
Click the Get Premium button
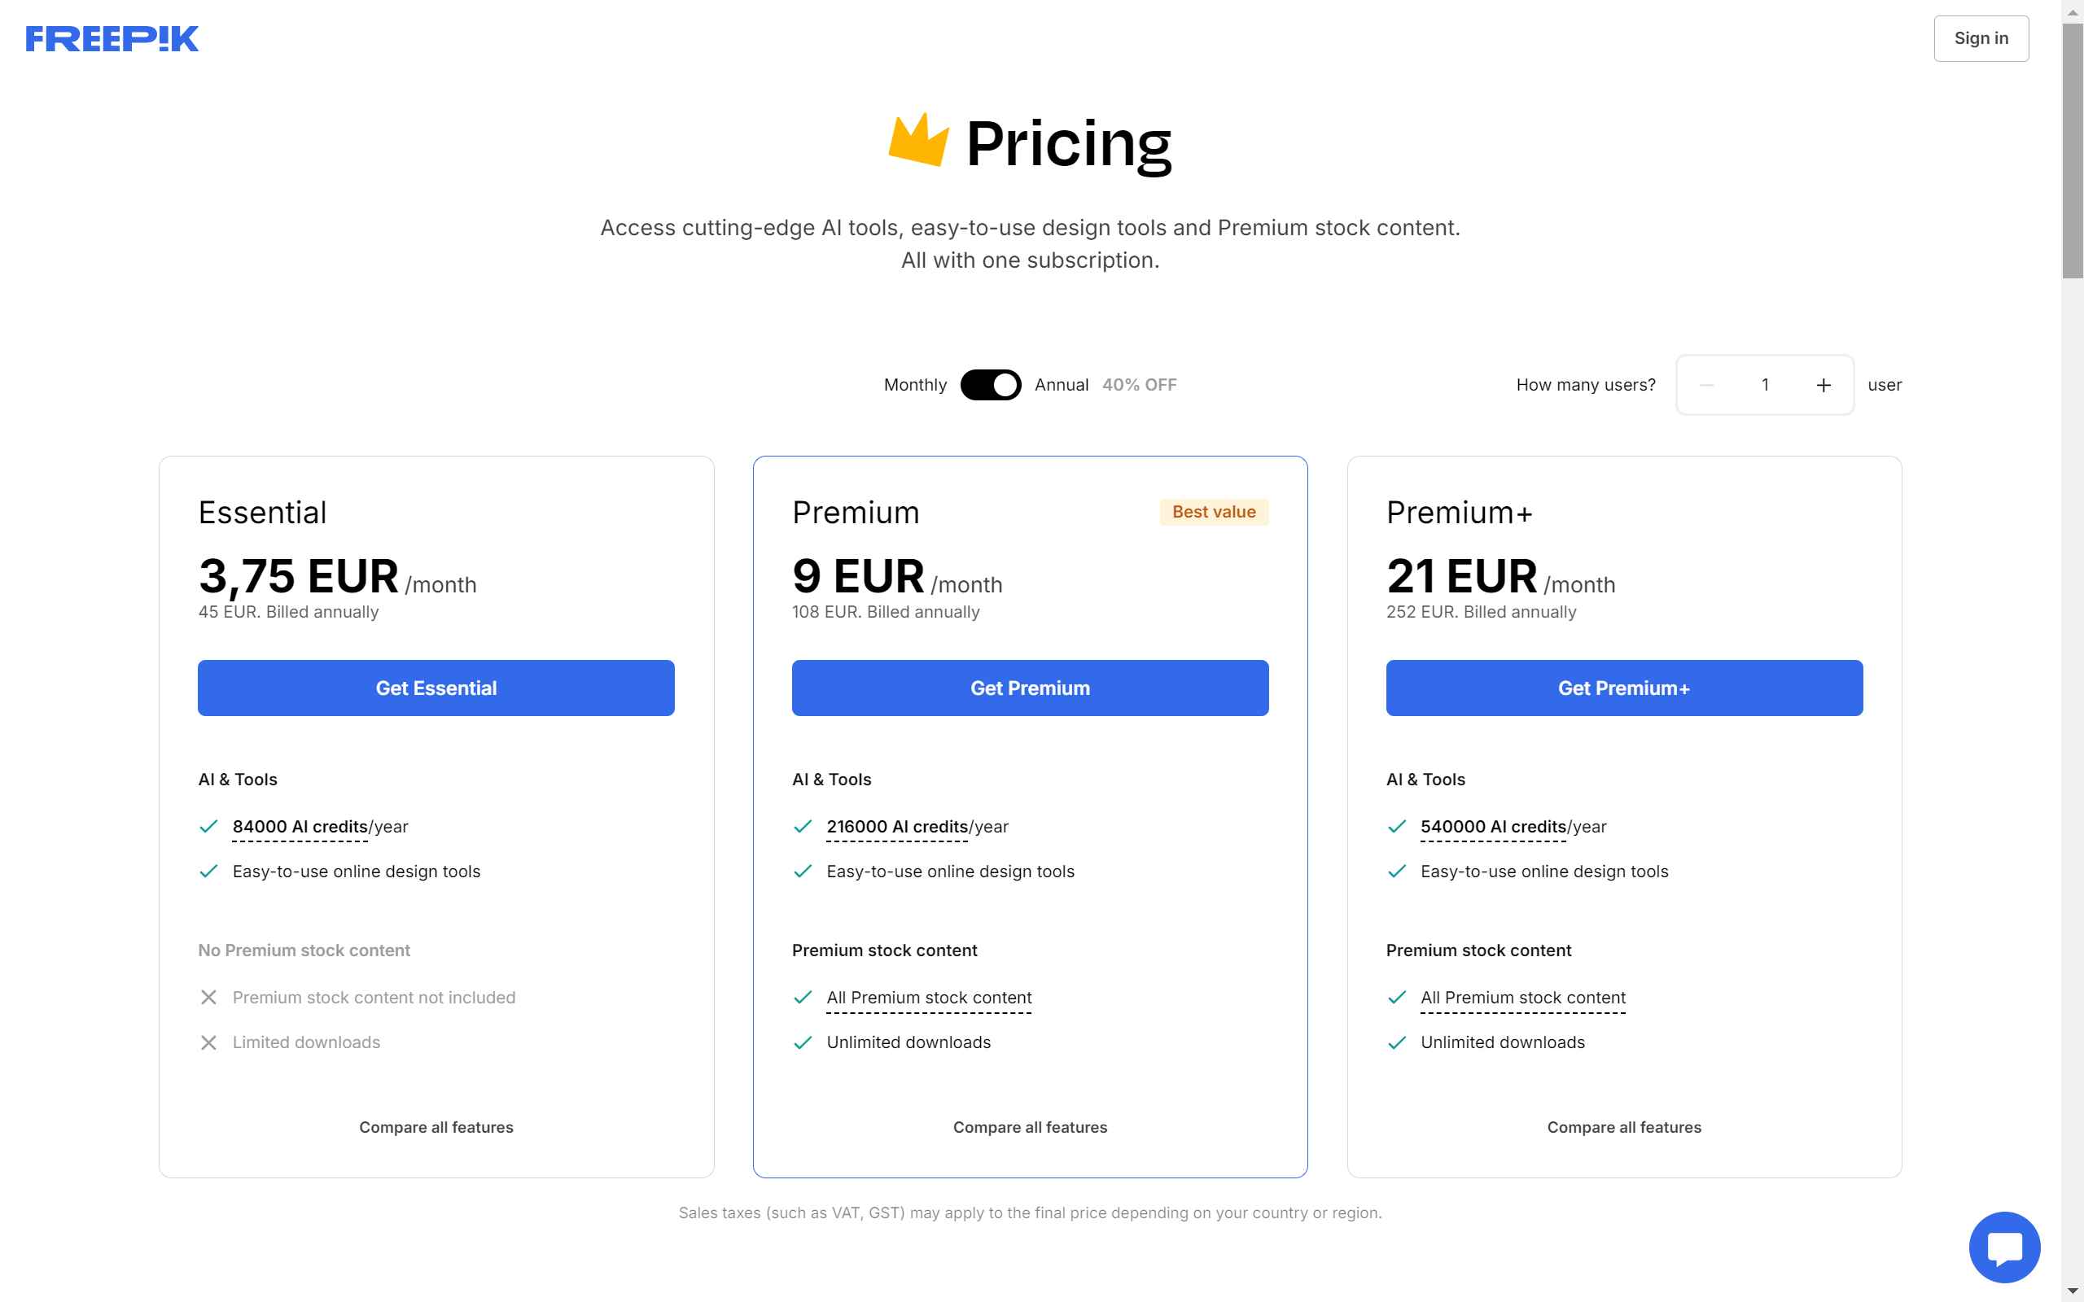(x=1030, y=688)
